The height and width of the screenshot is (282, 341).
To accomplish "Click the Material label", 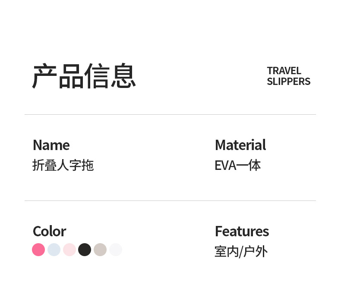I will (x=240, y=145).
